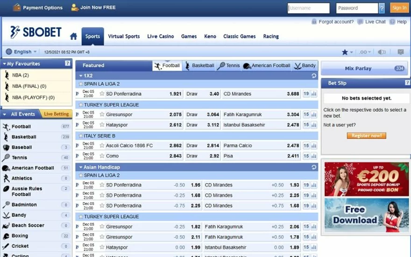The width and height of the screenshot is (411, 257).
Task: Open the message inbox icon
Action: tap(400, 52)
